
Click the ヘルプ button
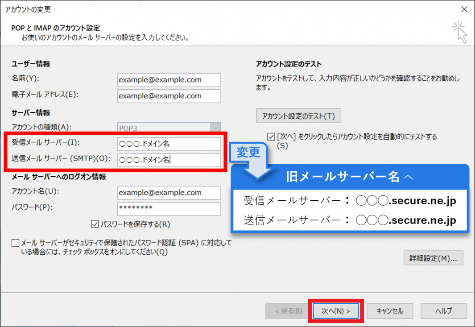[444, 311]
